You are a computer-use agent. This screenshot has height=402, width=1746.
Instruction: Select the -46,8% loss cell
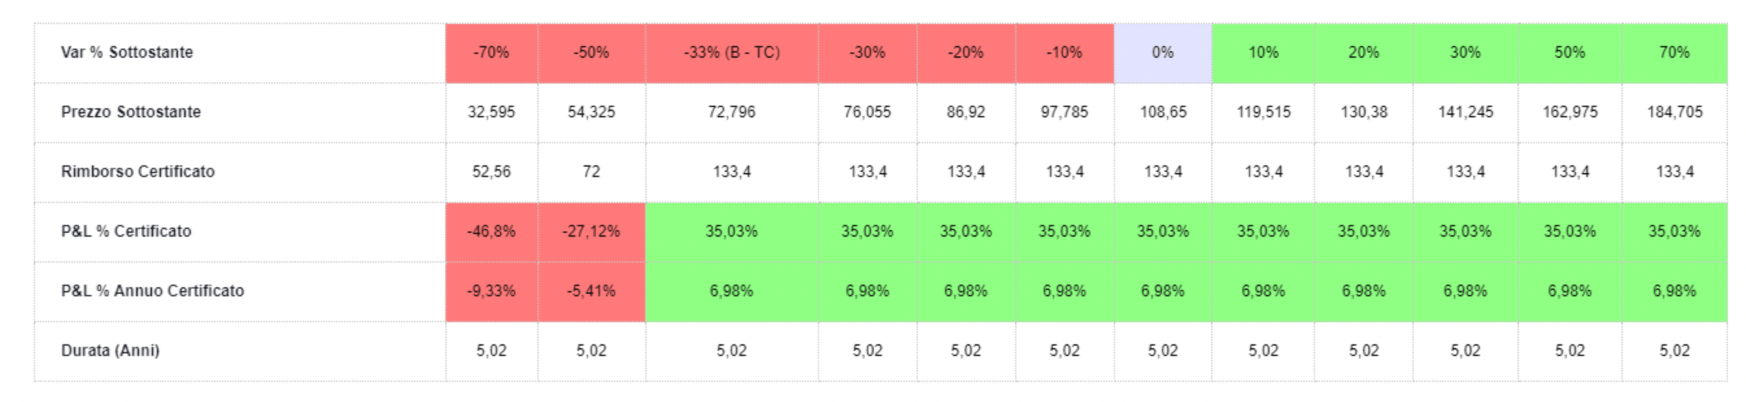pos(491,231)
